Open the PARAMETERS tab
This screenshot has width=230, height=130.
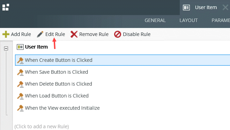[x=221, y=20]
